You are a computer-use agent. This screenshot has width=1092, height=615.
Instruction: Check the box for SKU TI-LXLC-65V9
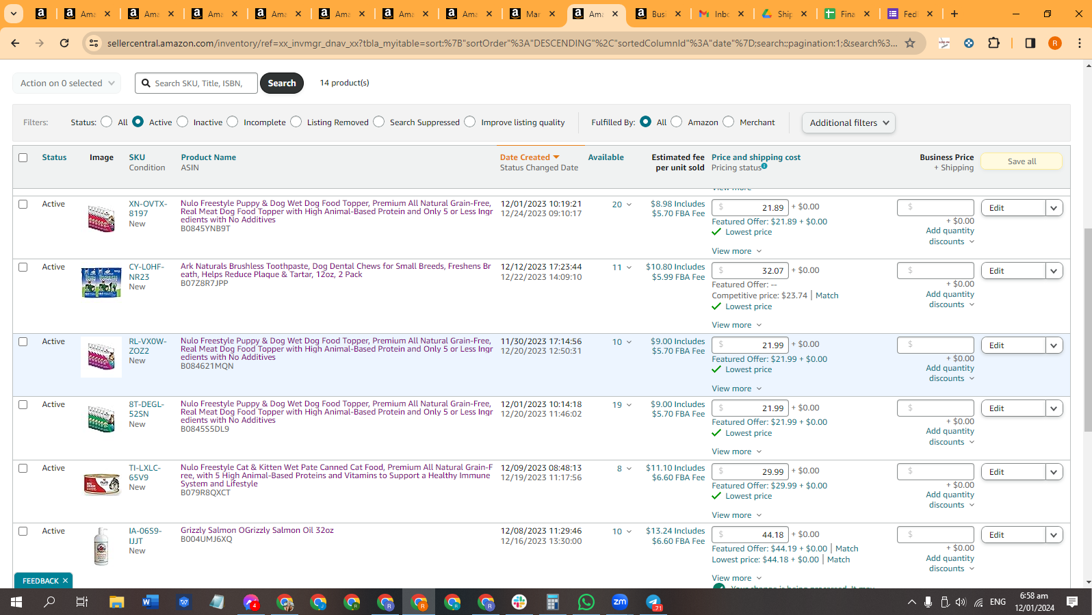23,468
